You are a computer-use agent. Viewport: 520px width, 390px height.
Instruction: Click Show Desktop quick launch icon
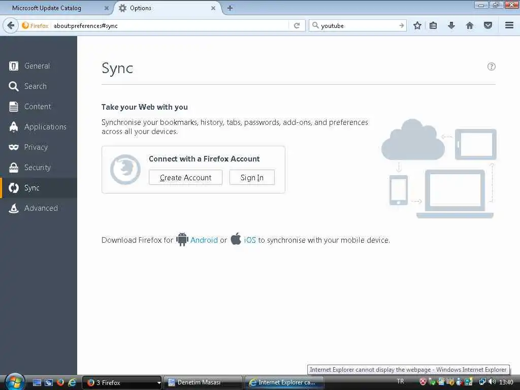[x=37, y=382]
